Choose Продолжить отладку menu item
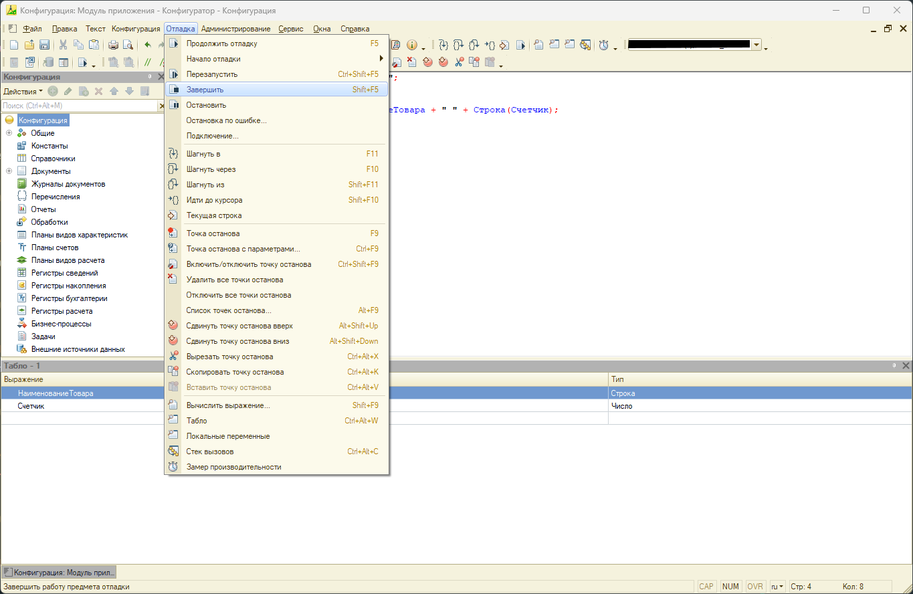This screenshot has height=594, width=913. (x=276, y=43)
